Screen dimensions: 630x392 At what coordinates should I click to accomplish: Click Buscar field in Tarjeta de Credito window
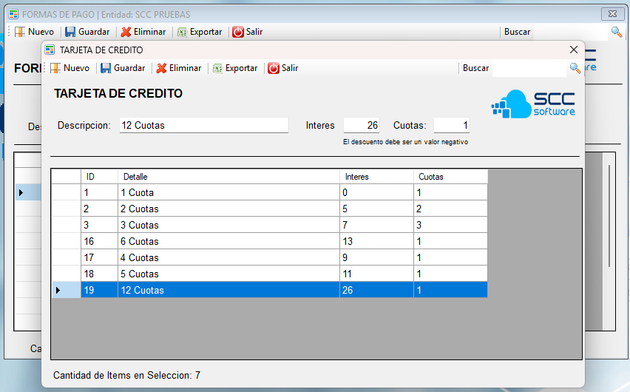coord(529,68)
